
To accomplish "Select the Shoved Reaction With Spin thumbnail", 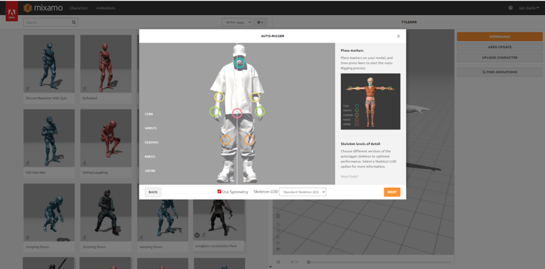I will [x=49, y=63].
